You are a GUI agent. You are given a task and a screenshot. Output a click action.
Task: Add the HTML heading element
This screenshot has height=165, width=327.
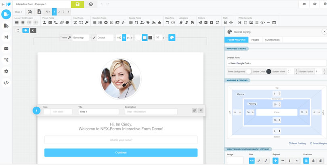240,23
